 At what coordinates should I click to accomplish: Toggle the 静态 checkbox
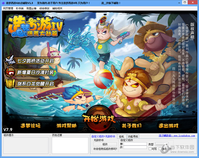(160, 149)
